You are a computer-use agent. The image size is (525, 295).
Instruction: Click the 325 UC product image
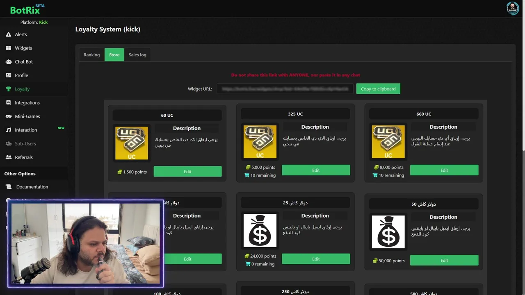click(x=260, y=142)
